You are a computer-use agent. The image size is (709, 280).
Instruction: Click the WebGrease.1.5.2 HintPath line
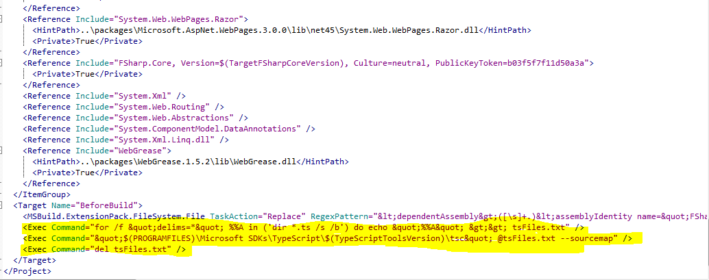191,162
